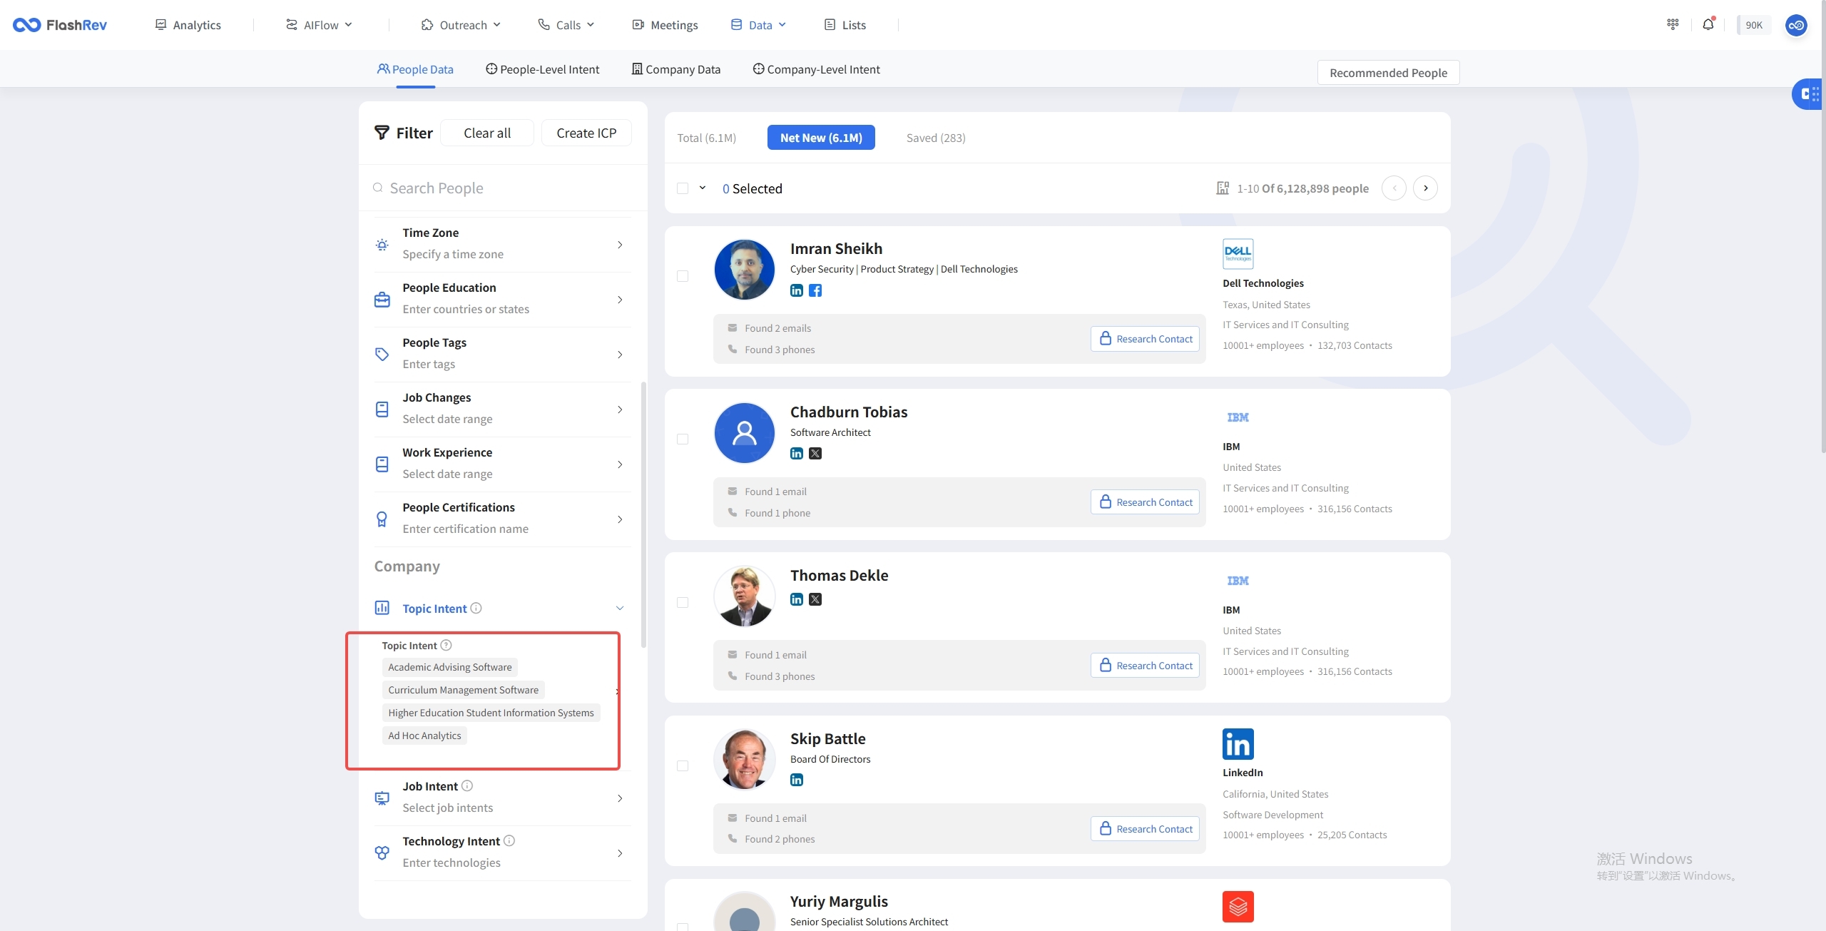Open the apps grid icon
Screen dimensions: 1826x931
coord(1673,24)
